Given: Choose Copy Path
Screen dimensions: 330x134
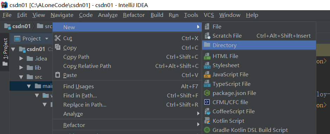Looking at the screenshot, I should click(x=127, y=57).
